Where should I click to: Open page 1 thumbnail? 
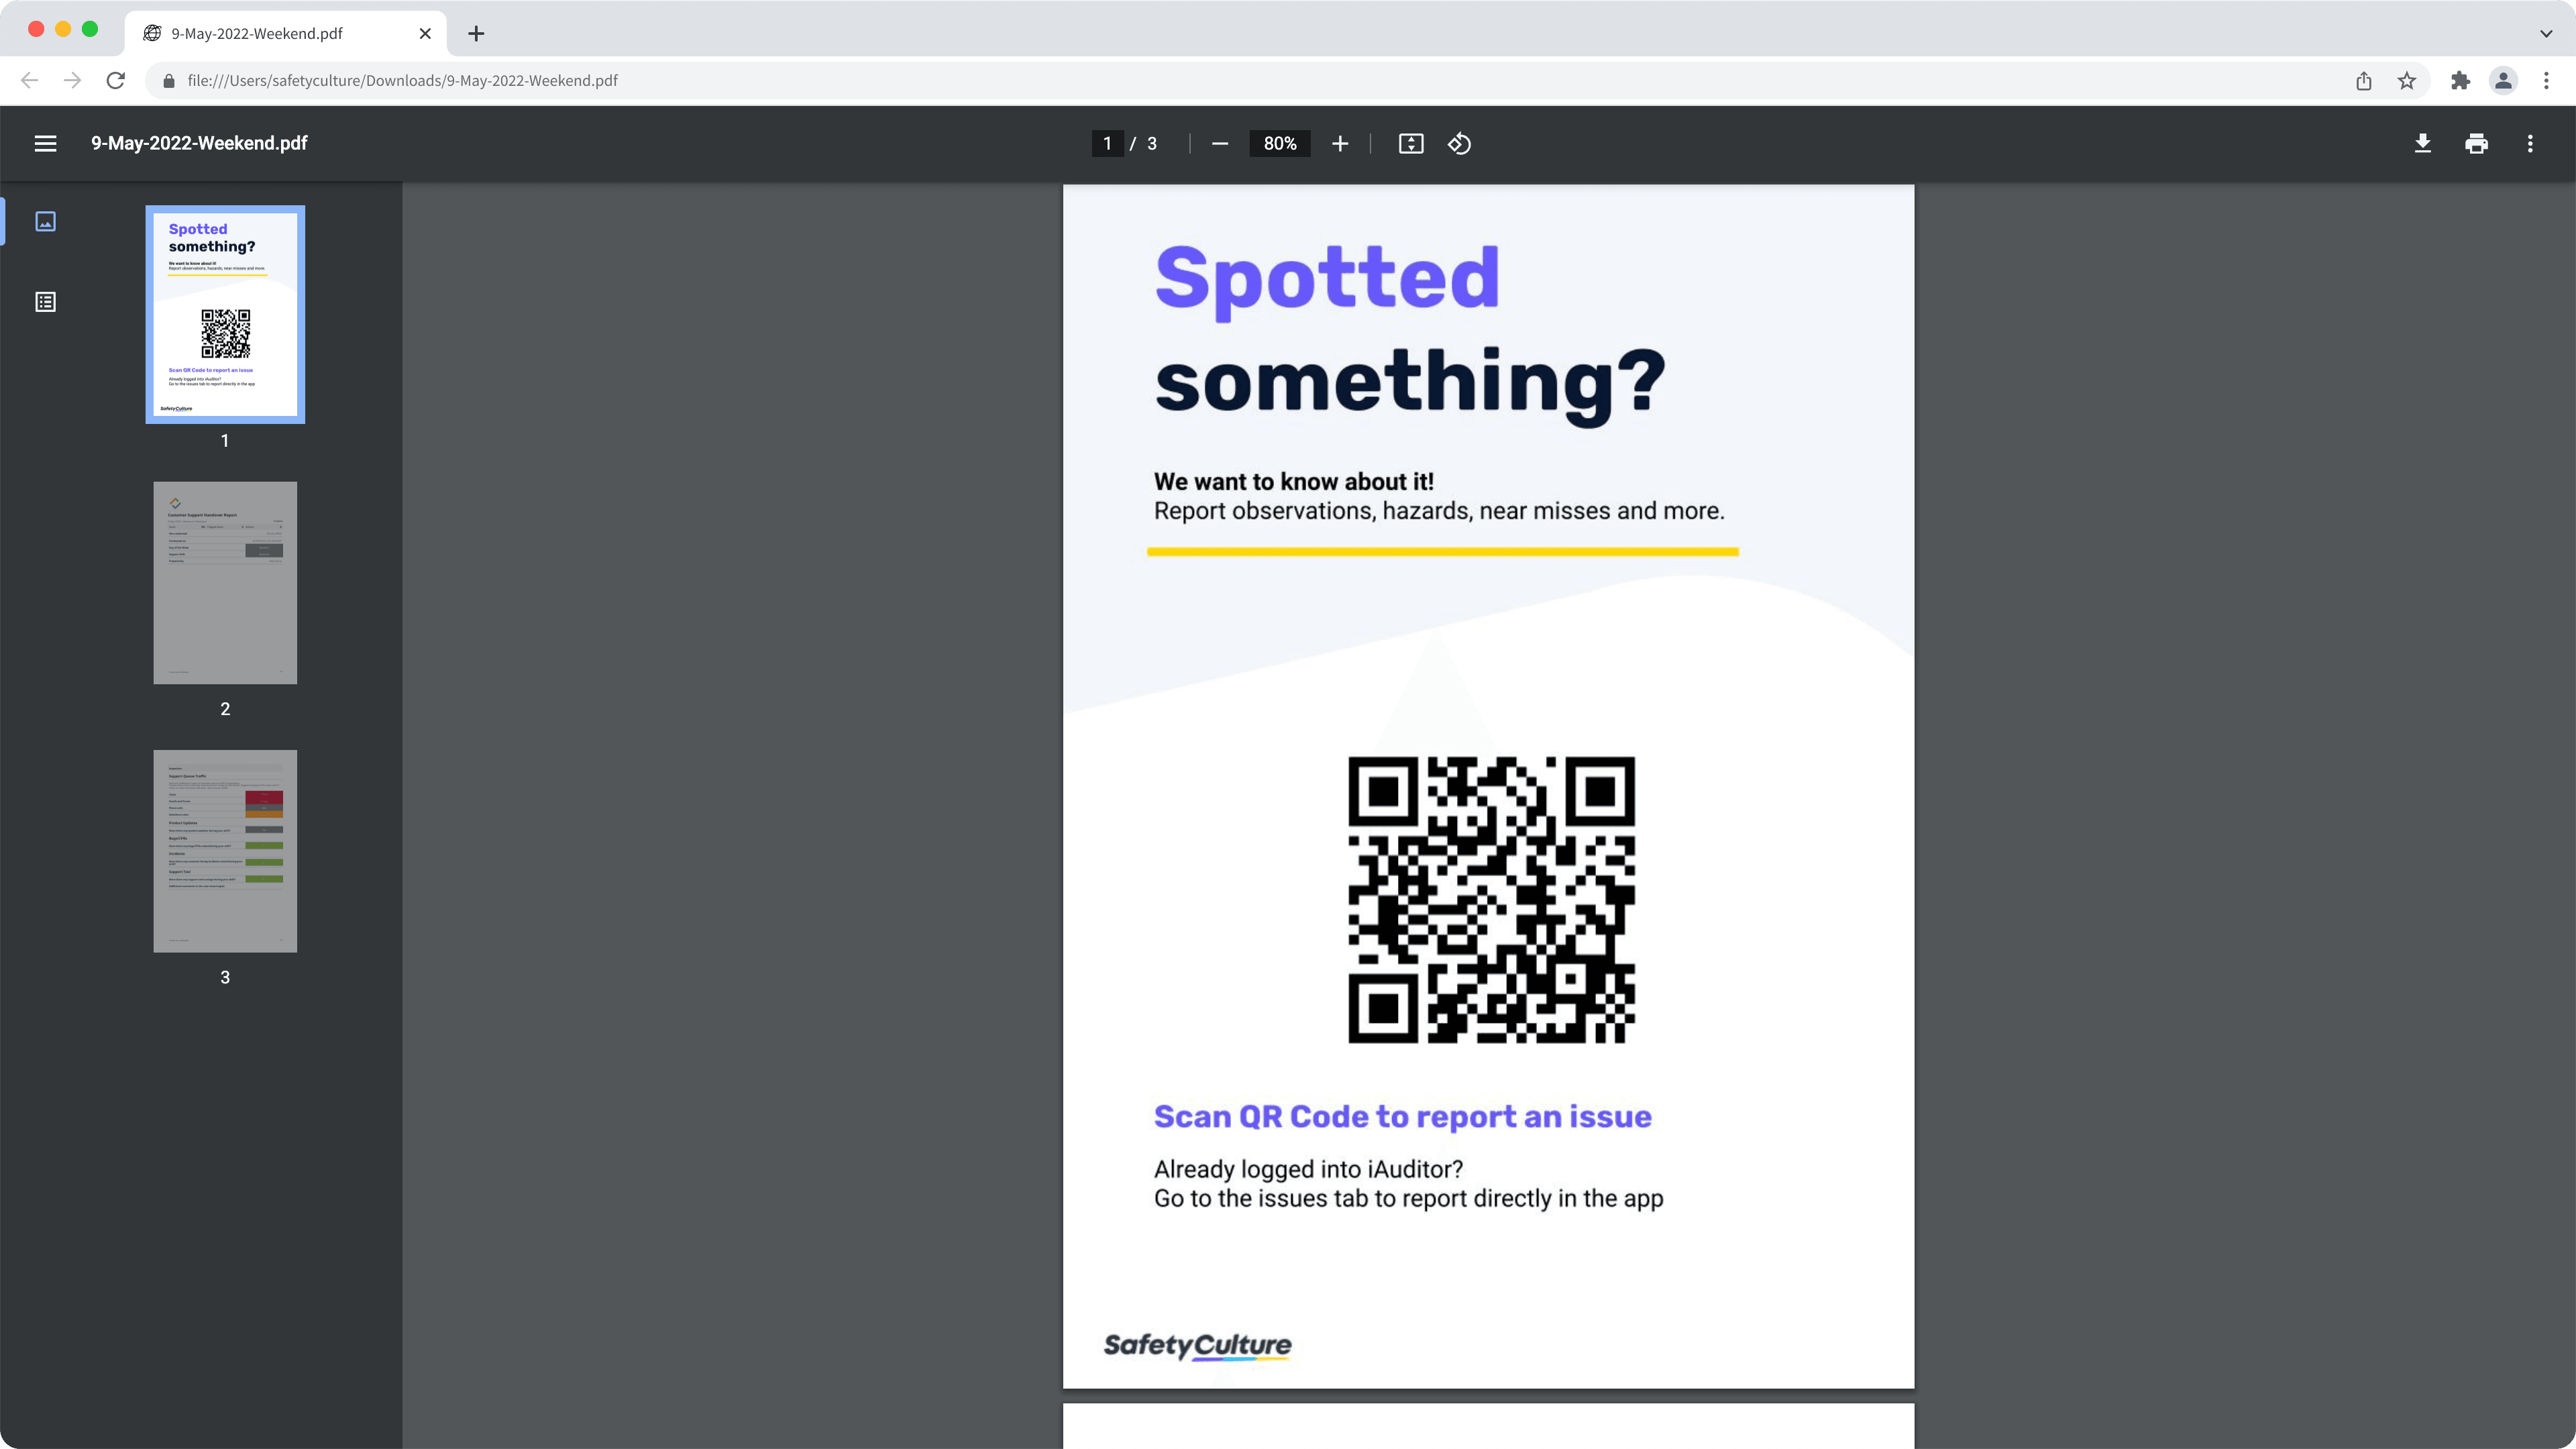click(x=225, y=314)
